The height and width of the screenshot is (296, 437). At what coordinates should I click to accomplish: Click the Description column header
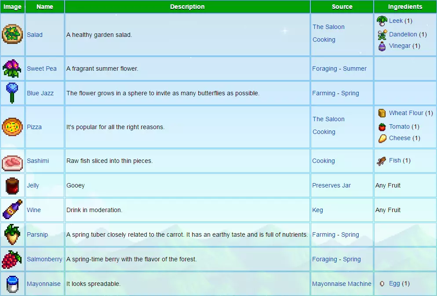tap(187, 7)
